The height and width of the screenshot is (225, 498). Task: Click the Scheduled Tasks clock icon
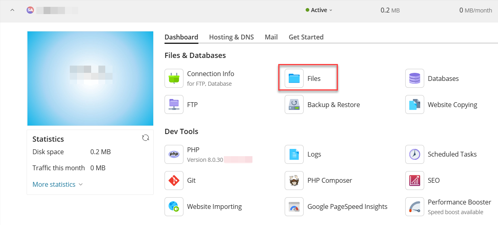(x=415, y=154)
